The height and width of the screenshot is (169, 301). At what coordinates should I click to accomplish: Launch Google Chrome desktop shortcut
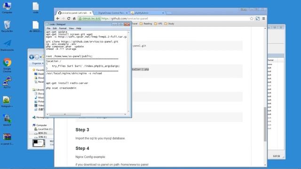click(7, 65)
